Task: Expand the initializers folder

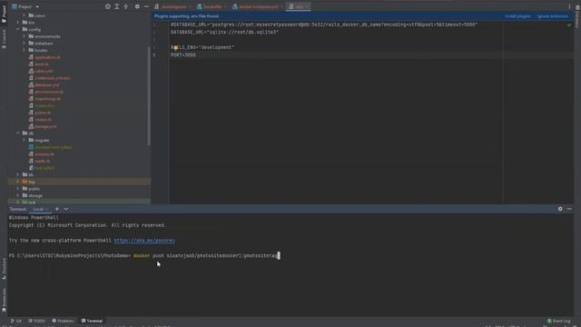Action: click(25, 44)
